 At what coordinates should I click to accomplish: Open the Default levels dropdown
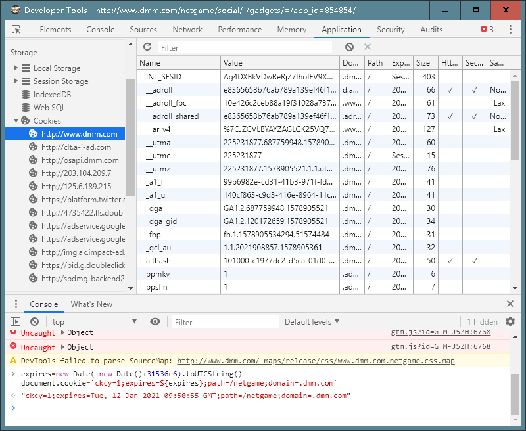point(312,322)
